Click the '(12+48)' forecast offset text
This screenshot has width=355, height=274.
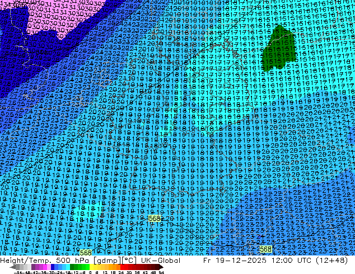click(331, 261)
